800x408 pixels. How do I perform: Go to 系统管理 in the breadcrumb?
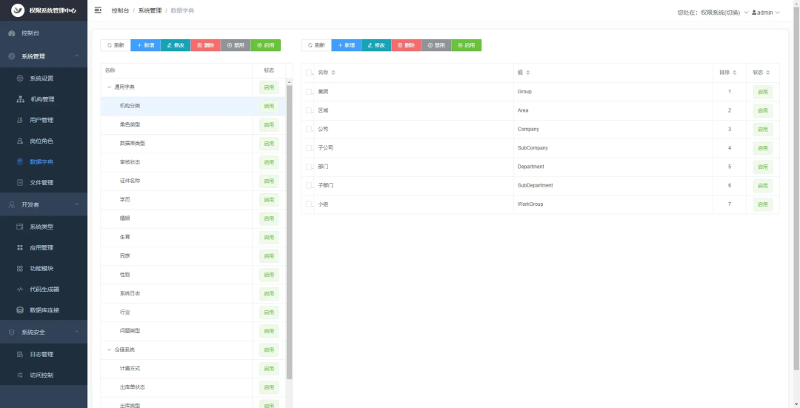[150, 10]
